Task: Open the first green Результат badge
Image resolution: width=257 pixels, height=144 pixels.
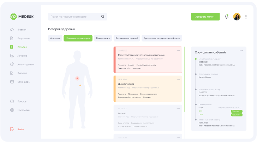Action: click(x=237, y=111)
